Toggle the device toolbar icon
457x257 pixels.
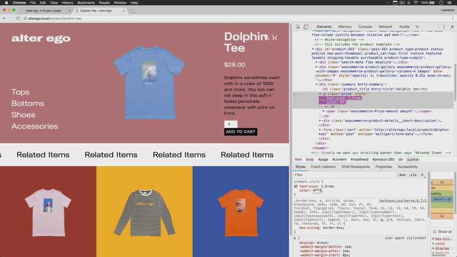tap(305, 26)
